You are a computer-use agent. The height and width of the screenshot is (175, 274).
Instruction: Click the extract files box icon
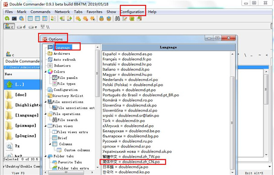[x=109, y=18]
